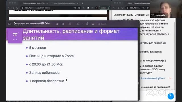Open the dropdown arrow beside the markup pen
Image resolution: width=182 pixels, height=102 pixels.
tap(82, 24)
